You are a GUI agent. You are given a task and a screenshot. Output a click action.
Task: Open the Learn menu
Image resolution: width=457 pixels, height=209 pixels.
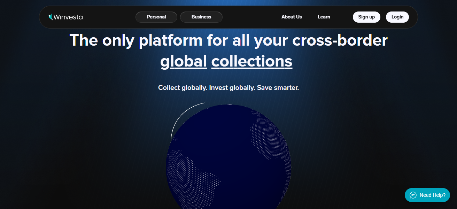(324, 17)
